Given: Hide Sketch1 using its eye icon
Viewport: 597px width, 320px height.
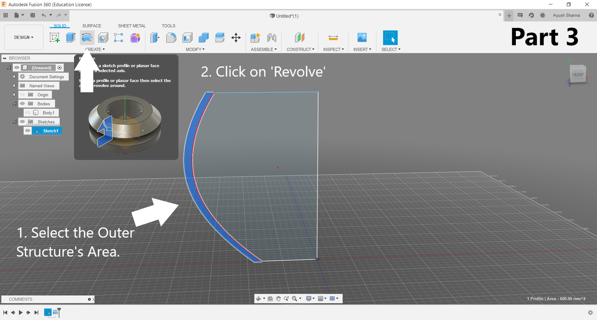Looking at the screenshot, I should pos(28,131).
